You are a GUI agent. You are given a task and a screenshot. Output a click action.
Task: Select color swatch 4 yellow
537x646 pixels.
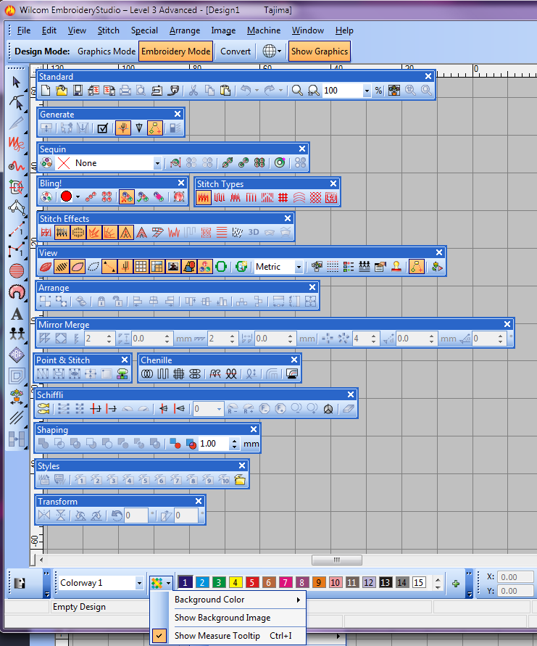point(235,582)
